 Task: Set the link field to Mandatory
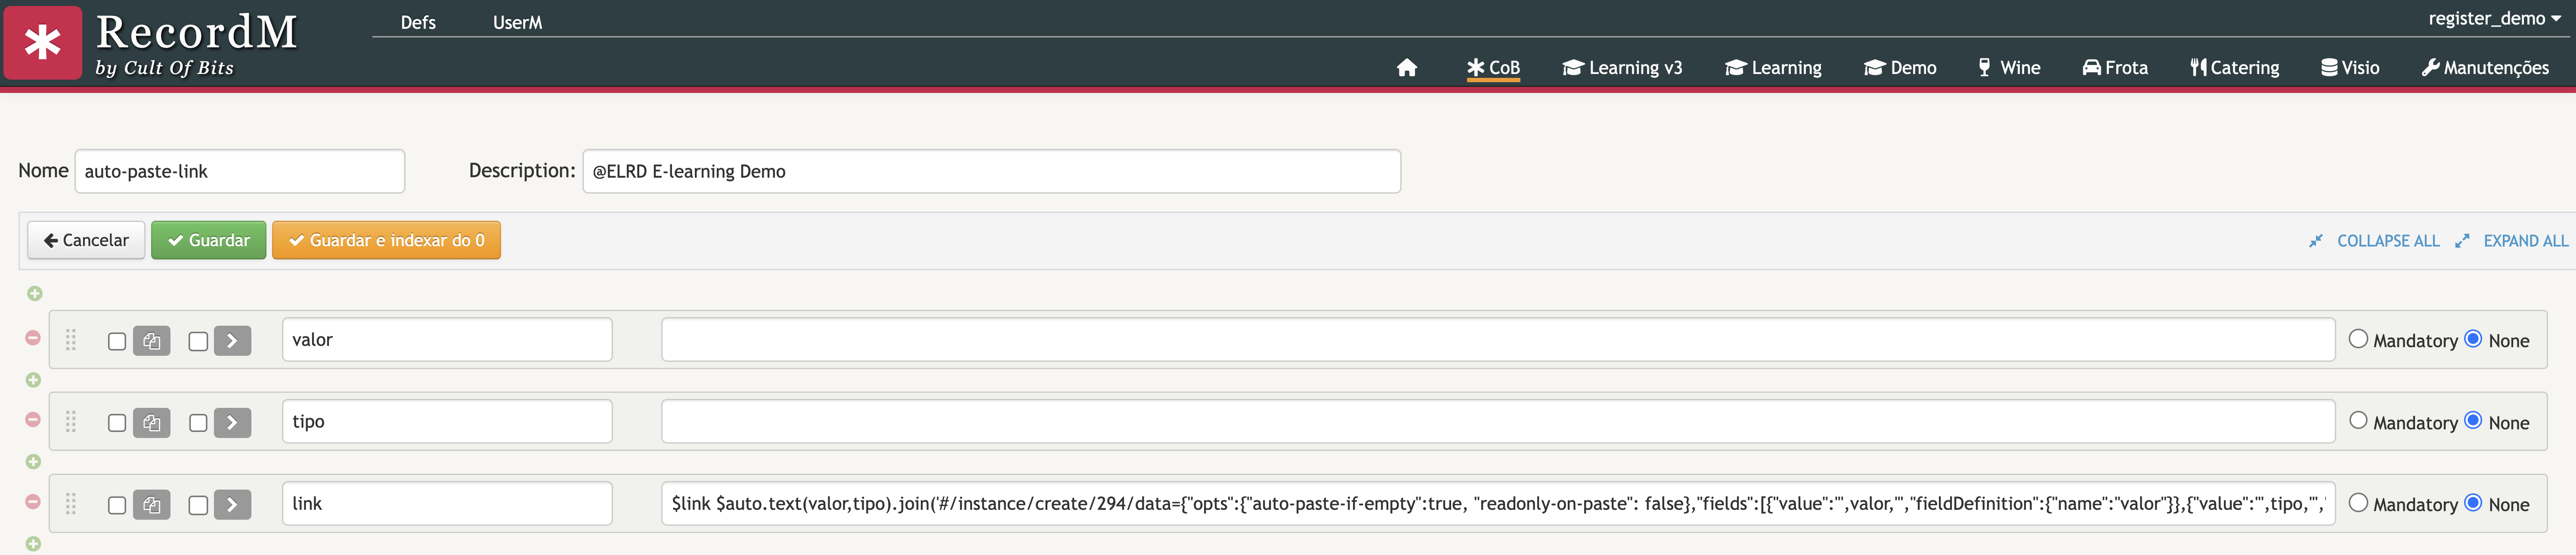pos(2358,503)
